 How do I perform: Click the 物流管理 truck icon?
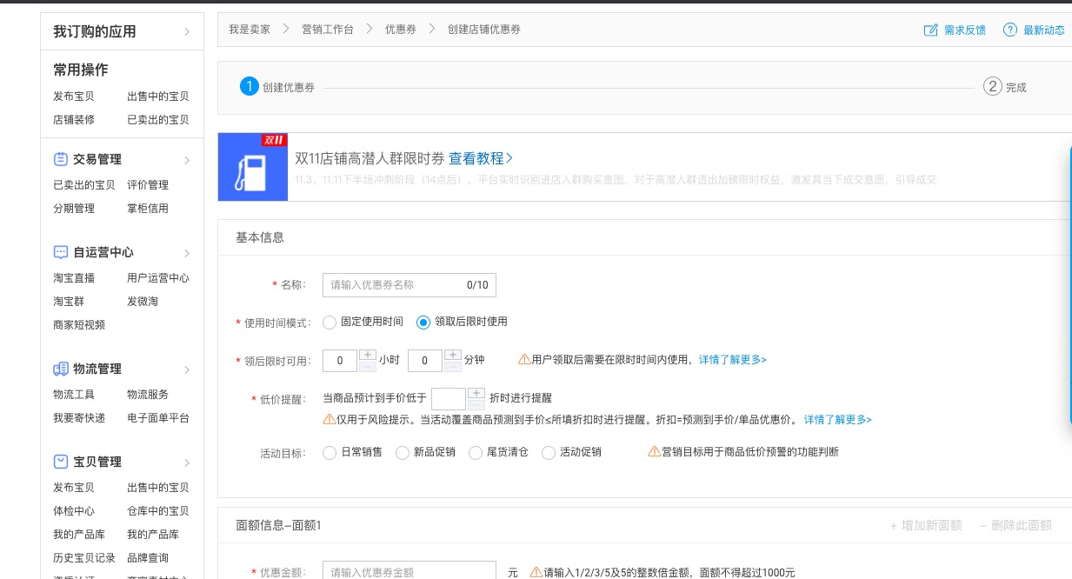point(61,369)
